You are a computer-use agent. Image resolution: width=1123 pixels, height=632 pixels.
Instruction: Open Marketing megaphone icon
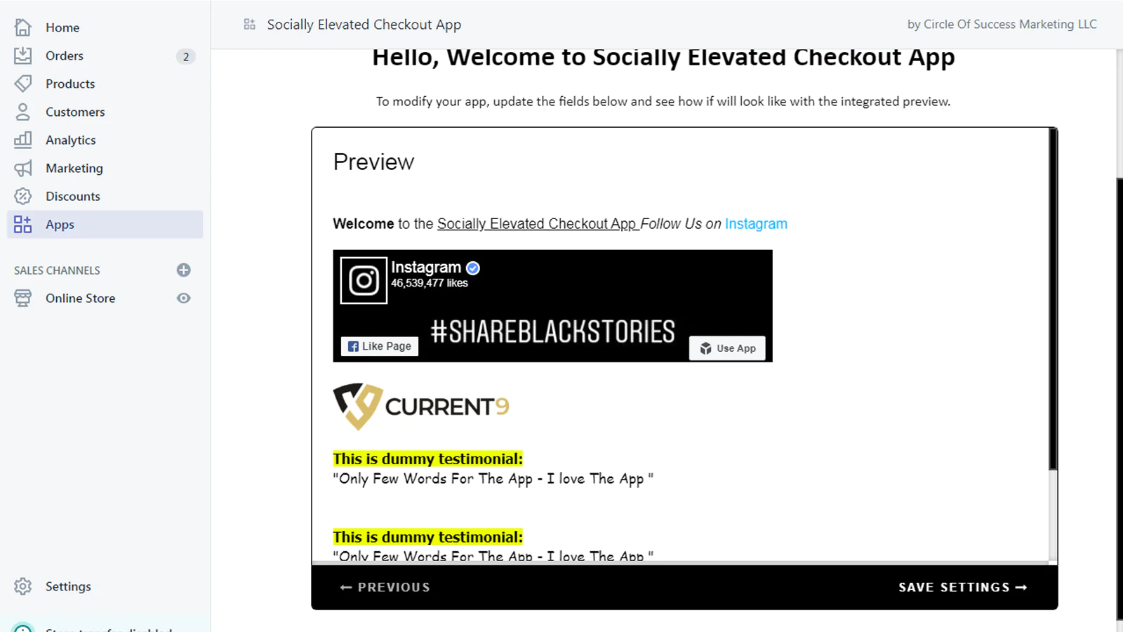pyautogui.click(x=23, y=168)
